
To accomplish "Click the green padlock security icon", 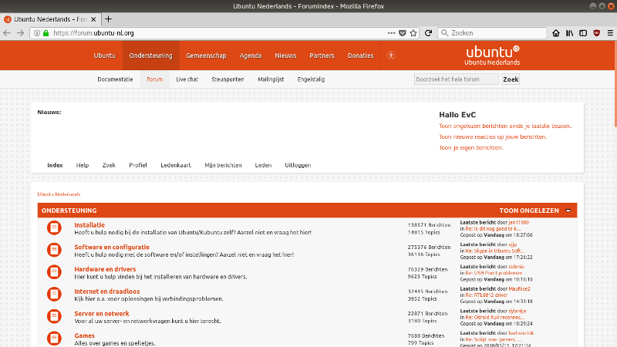I will coord(46,33).
